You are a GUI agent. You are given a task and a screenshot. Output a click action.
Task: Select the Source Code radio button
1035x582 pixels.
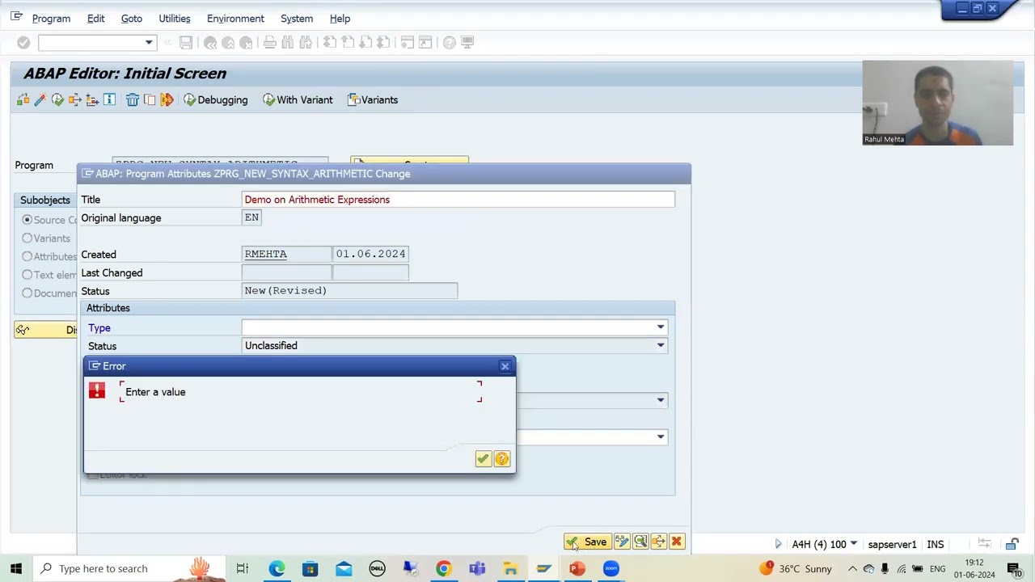27,220
